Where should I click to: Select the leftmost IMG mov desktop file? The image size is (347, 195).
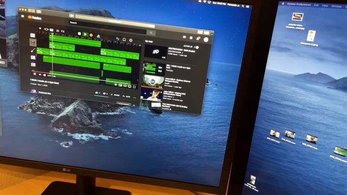coord(274,136)
